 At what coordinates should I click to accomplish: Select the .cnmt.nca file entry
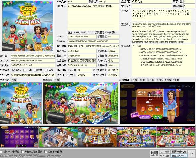[163, 55]
